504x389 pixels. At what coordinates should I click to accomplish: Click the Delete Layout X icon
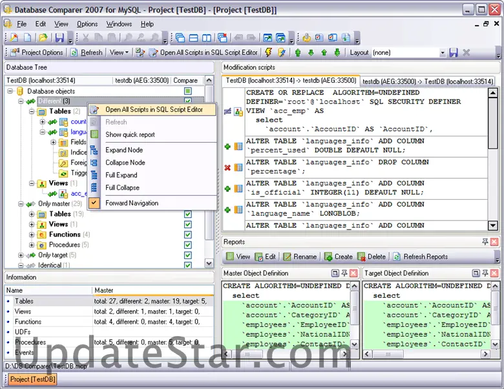pyautogui.click(x=467, y=52)
